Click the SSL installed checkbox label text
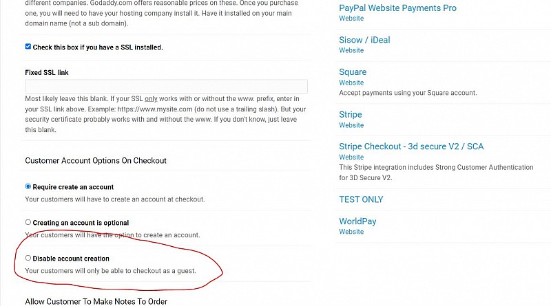Screen dimensions: 551x306 coord(98,47)
